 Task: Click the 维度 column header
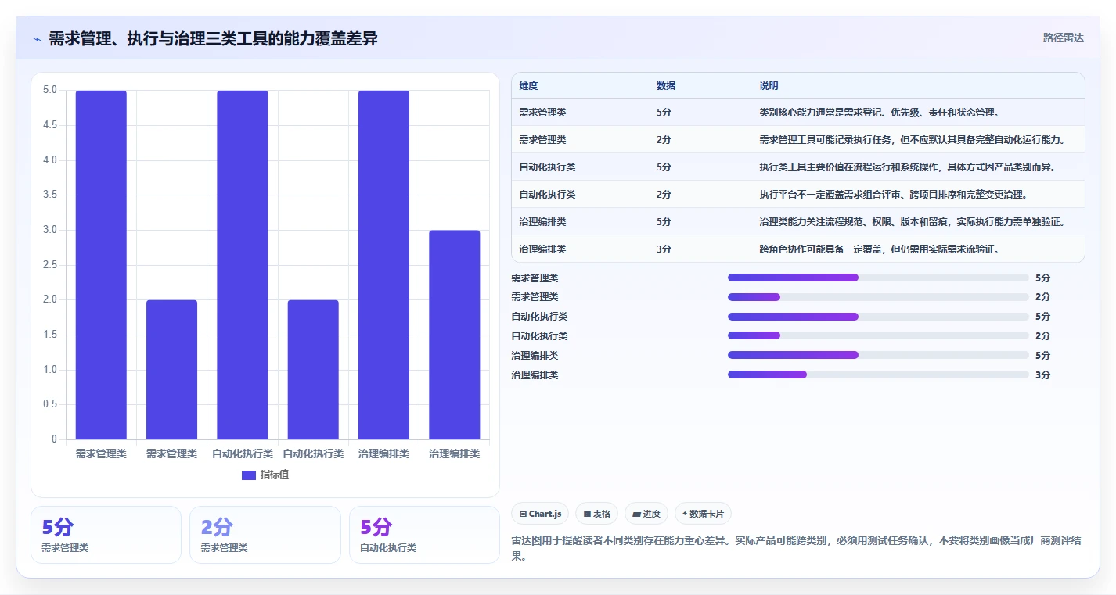tap(528, 86)
